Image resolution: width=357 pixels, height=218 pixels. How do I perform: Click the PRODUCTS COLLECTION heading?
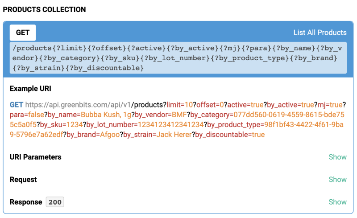pyautogui.click(x=44, y=9)
